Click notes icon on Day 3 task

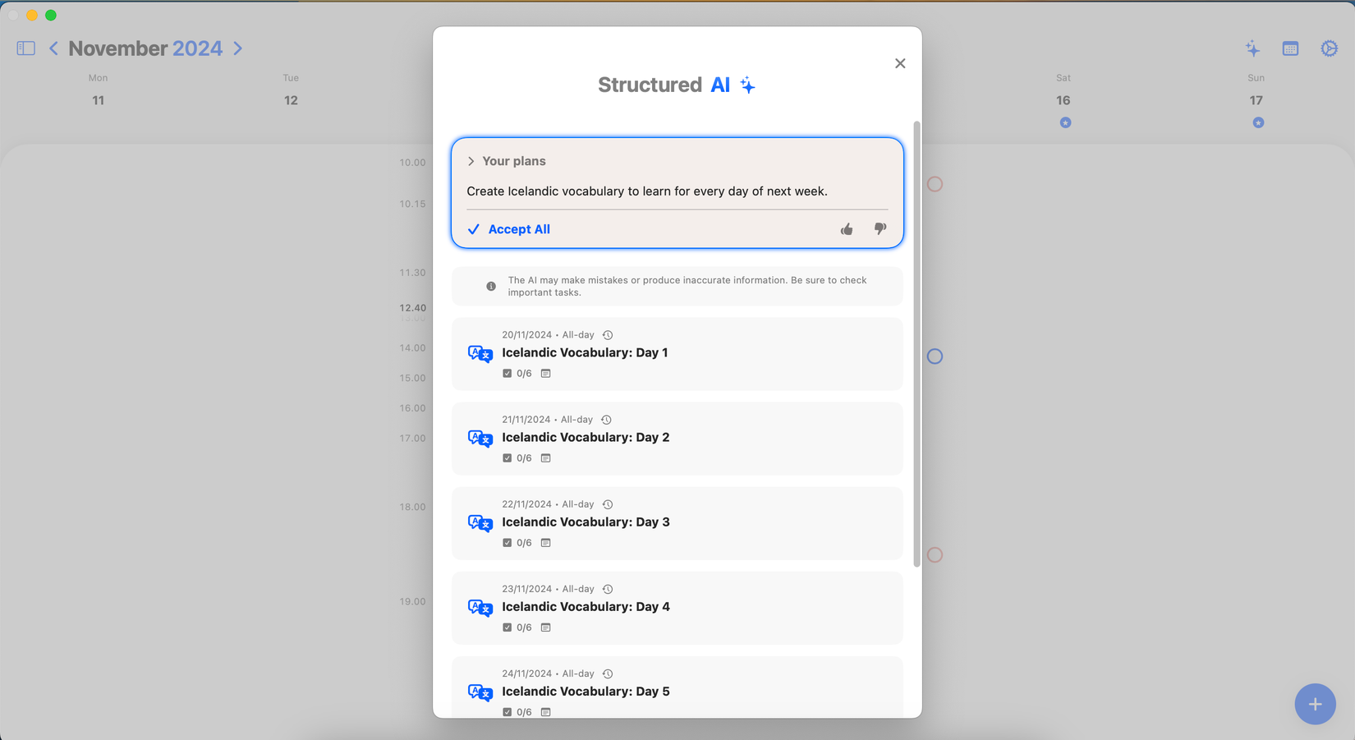[546, 543]
